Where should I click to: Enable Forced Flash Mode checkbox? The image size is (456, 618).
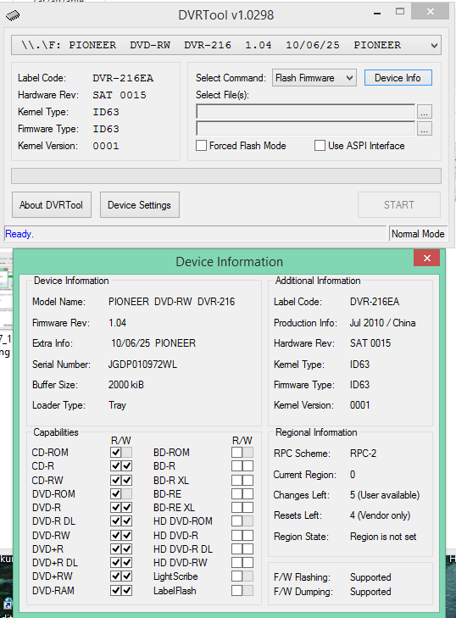202,146
